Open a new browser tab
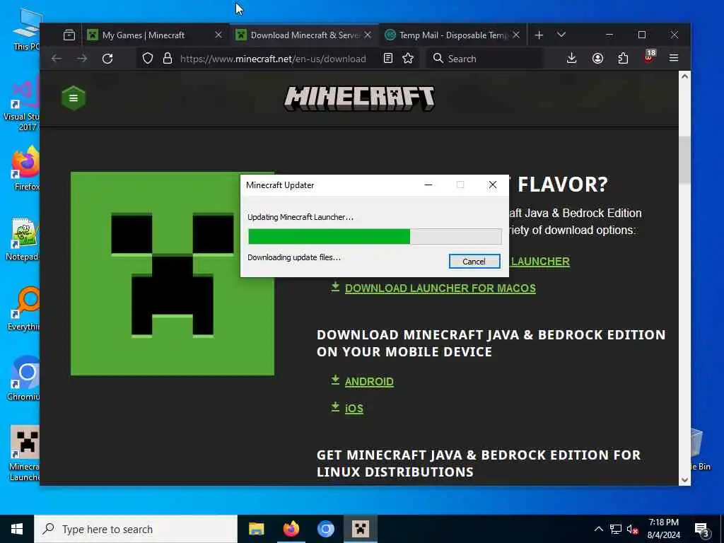 coord(539,35)
